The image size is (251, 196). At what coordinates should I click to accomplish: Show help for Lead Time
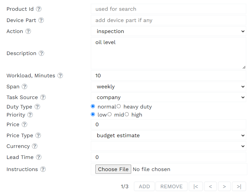(39, 157)
